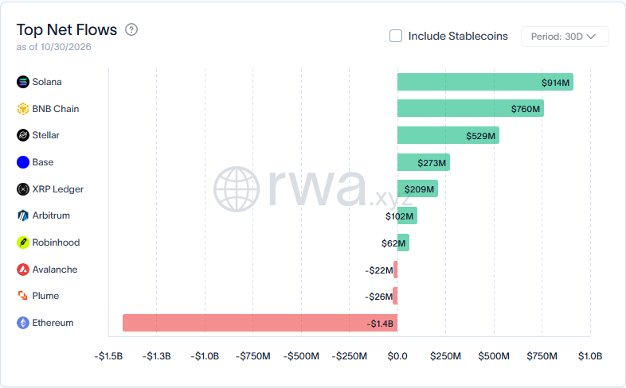
Task: Click the $250M axis label
Action: pyautogui.click(x=445, y=356)
